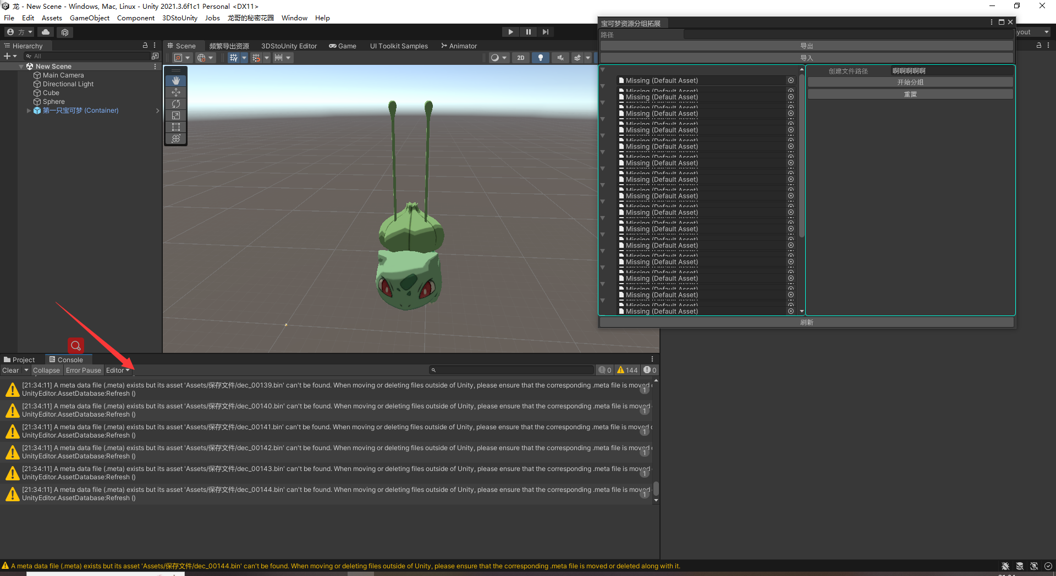Open the Hierarchy panel kebab menu
Image resolution: width=1056 pixels, height=576 pixels.
point(155,46)
